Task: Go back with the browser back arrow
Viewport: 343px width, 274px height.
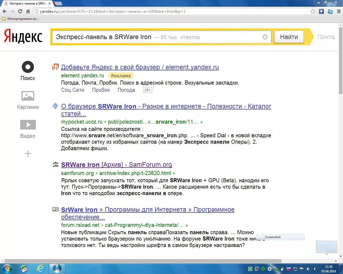Action: coord(5,11)
